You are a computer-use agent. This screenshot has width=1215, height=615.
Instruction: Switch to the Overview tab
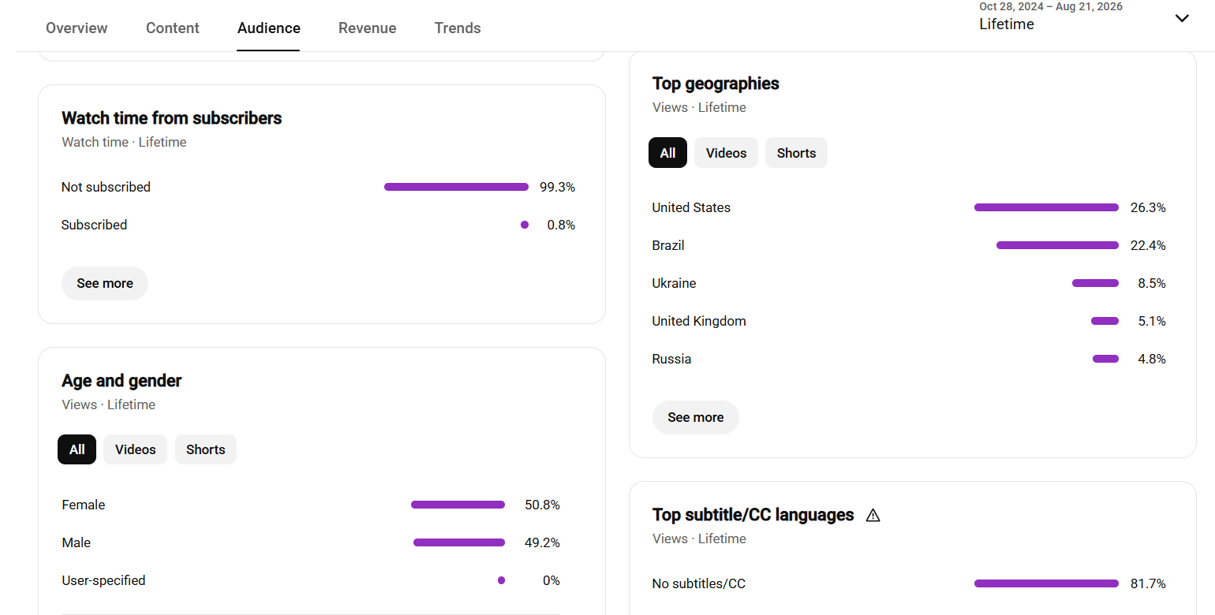(77, 28)
